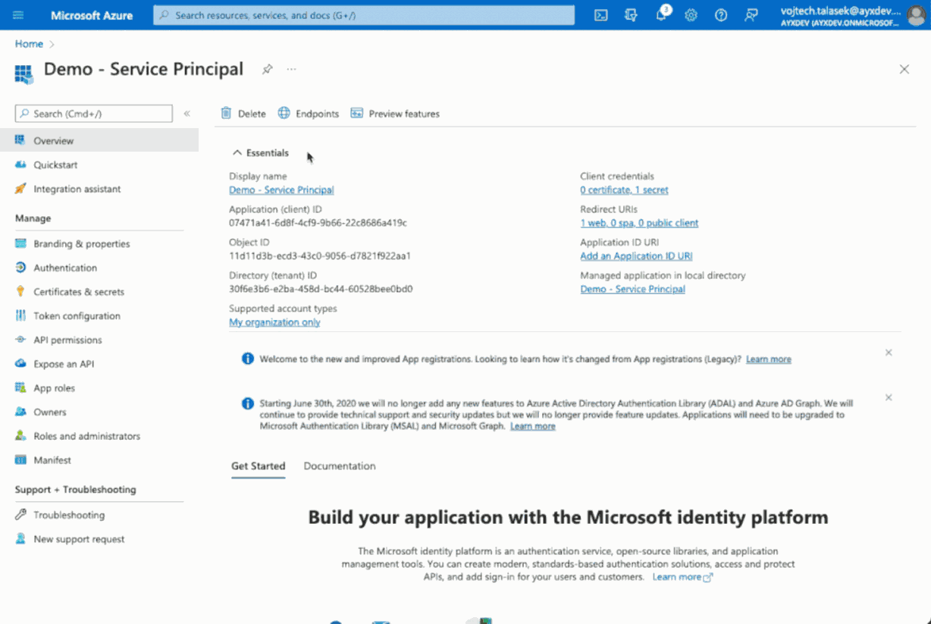The height and width of the screenshot is (624, 931).
Task: Open the Managed application Demo - Service Principal link
Action: coord(632,289)
